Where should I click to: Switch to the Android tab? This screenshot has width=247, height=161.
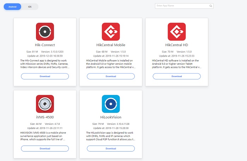12,7
